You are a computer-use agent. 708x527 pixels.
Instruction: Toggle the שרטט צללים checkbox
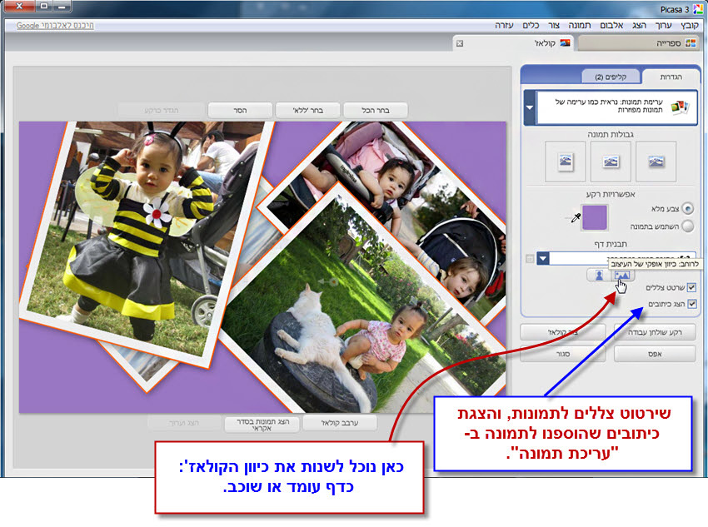pos(691,287)
